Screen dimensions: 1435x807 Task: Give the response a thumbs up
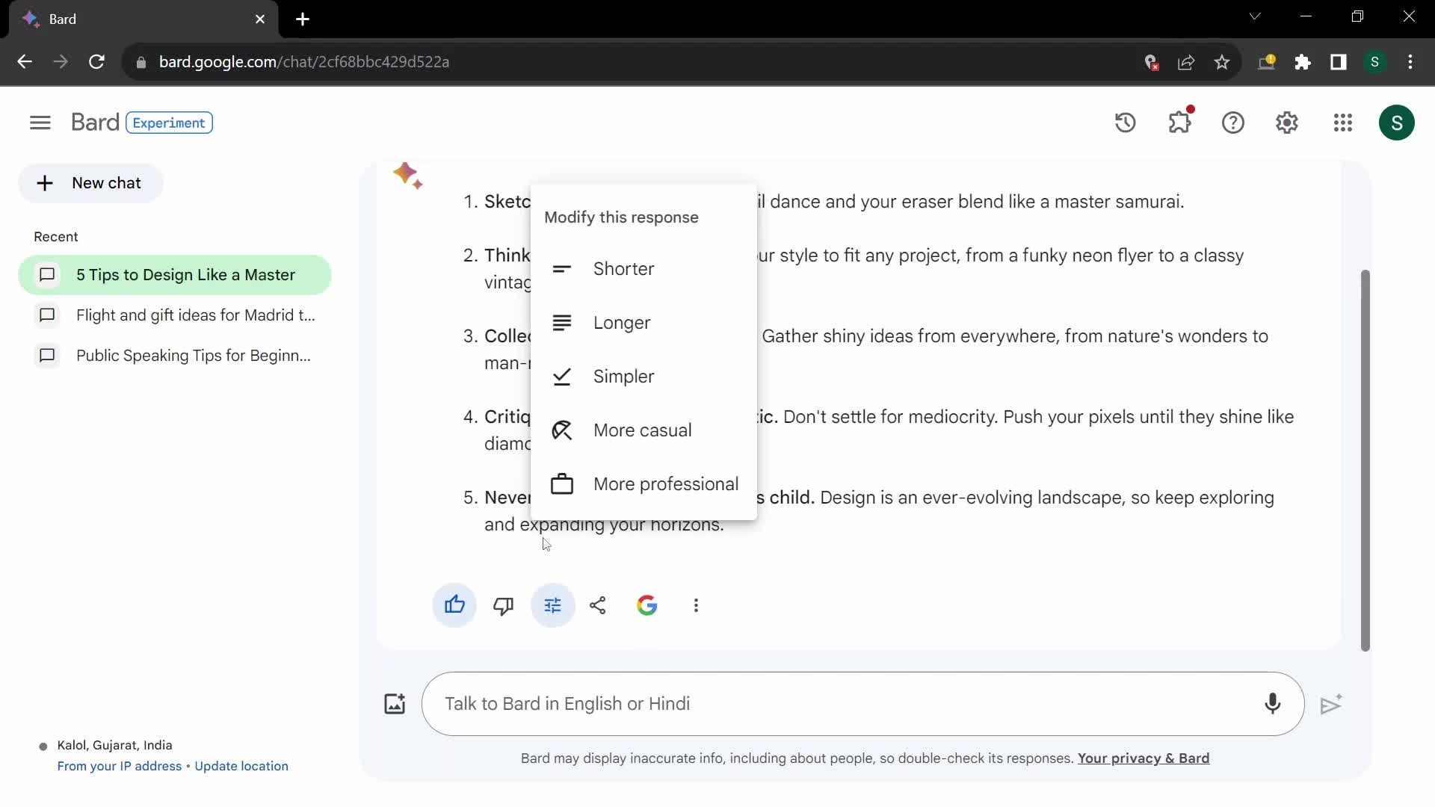[x=454, y=605]
